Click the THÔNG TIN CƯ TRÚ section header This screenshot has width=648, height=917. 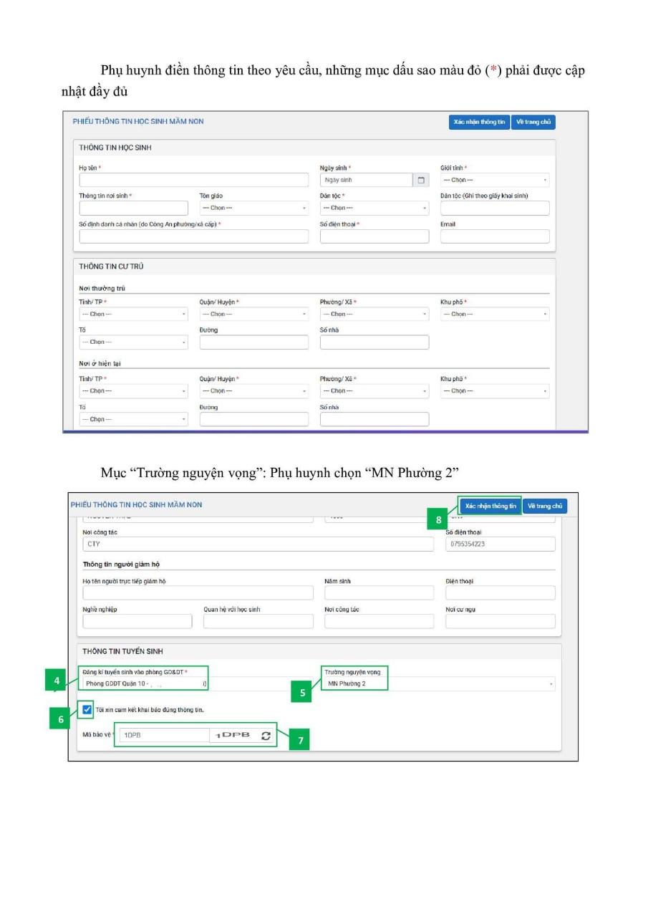[112, 267]
